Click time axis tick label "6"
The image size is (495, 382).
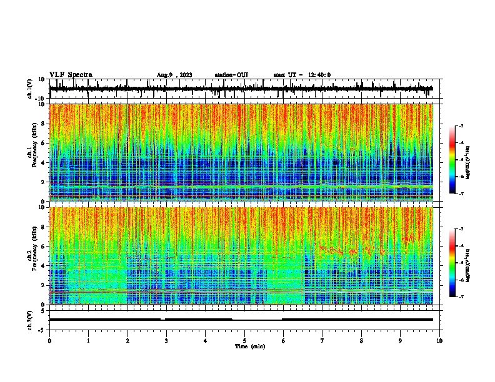tap(284, 341)
